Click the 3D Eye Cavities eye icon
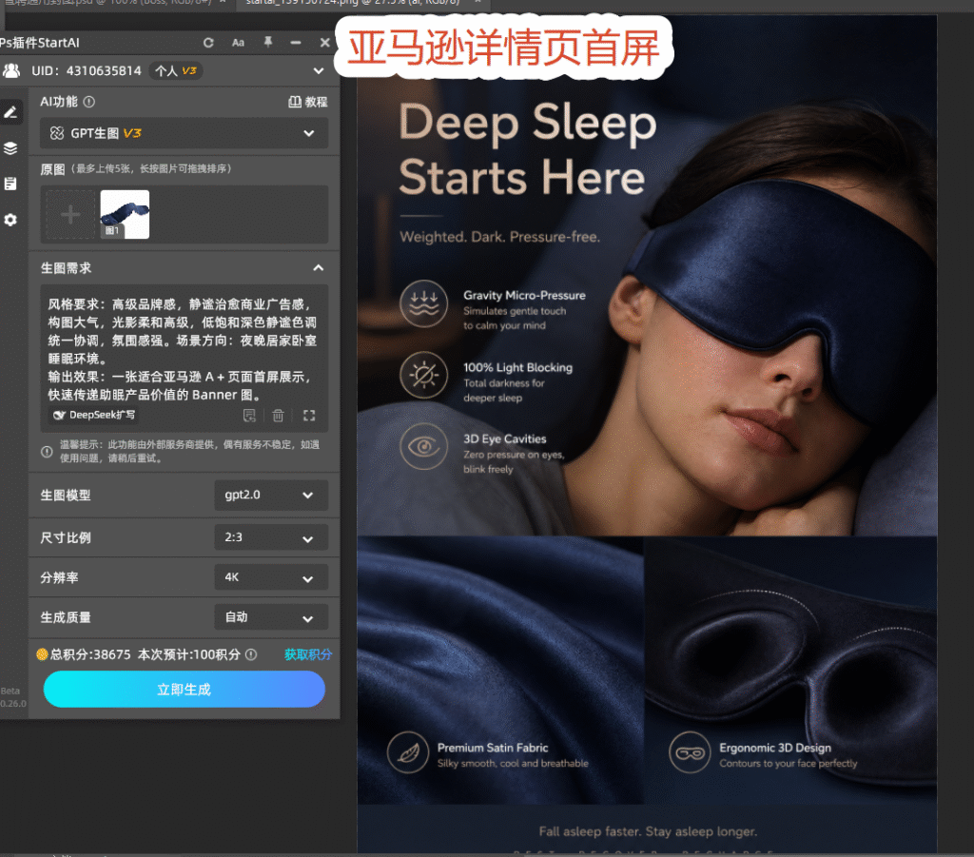Image resolution: width=974 pixels, height=857 pixels. coord(423,446)
